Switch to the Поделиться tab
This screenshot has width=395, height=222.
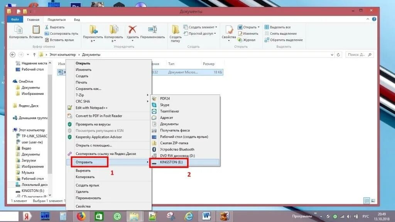(x=57, y=20)
